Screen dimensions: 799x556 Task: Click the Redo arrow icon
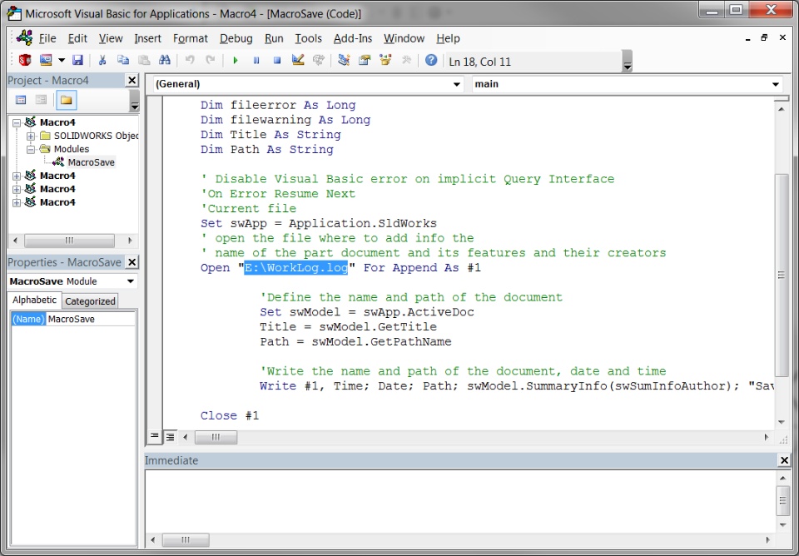(210, 60)
